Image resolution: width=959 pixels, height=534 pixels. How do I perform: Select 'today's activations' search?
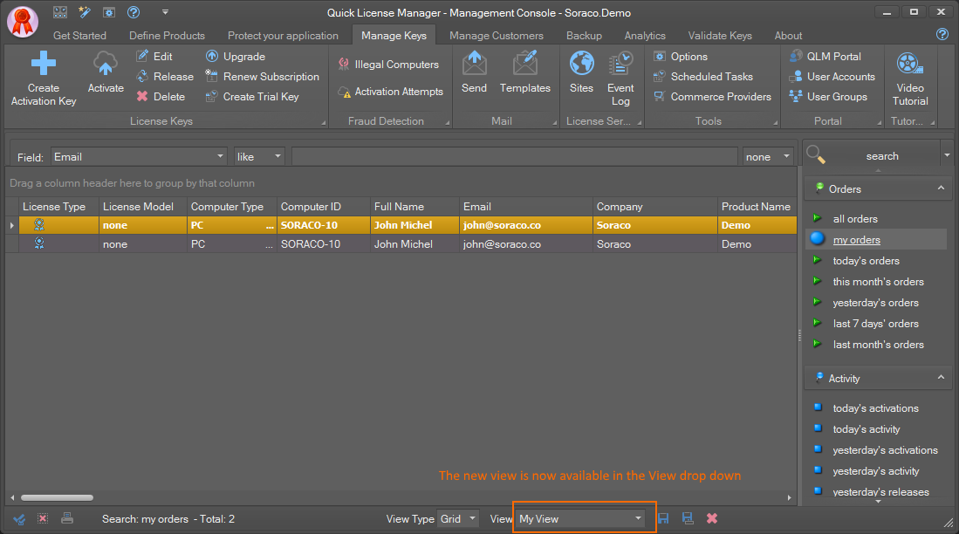[x=876, y=408]
